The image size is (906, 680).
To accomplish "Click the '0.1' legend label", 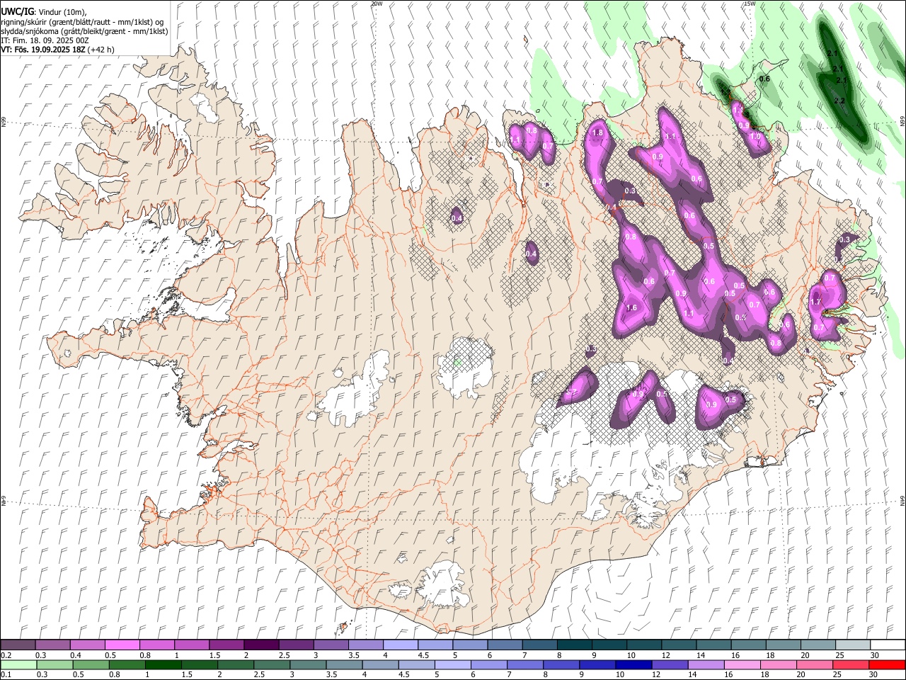I will point(6,675).
